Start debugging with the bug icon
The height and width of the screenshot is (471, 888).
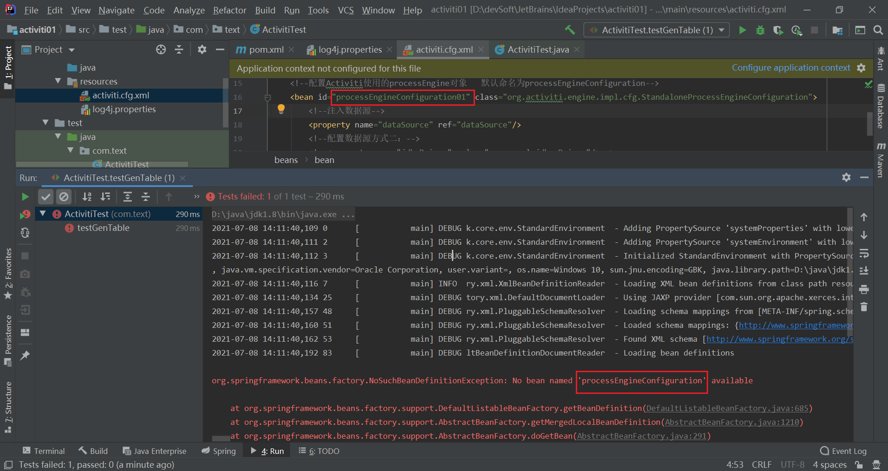760,30
